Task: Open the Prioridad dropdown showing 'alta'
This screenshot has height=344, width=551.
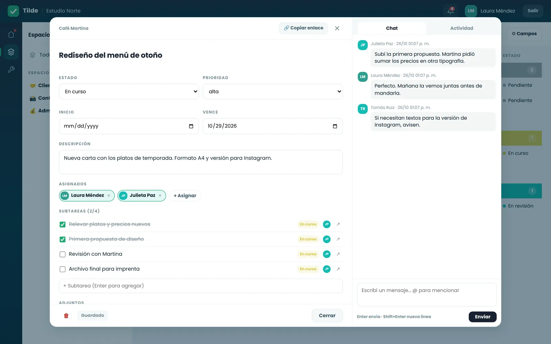Action: click(273, 92)
